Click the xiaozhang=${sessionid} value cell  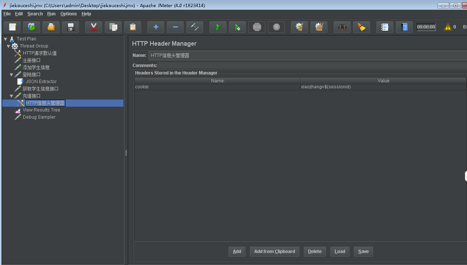[384, 87]
